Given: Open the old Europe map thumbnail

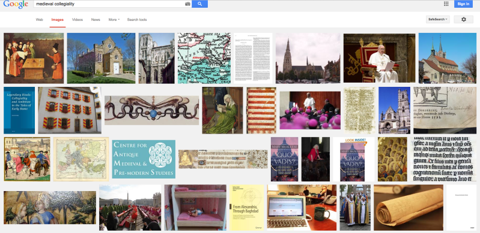Looking at the screenshot, I should pyautogui.click(x=81, y=159).
